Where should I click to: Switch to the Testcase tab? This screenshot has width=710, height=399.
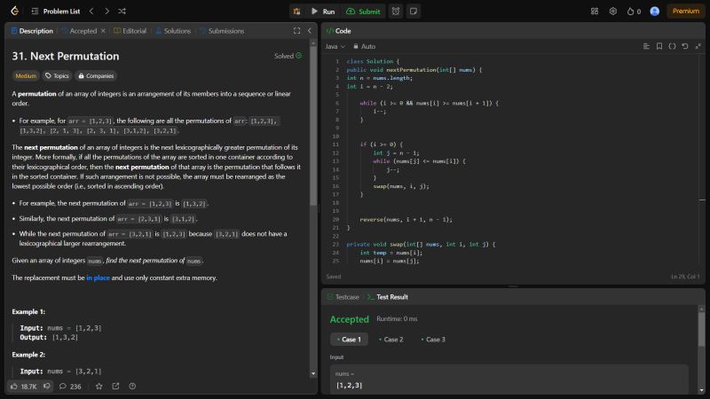(x=343, y=297)
